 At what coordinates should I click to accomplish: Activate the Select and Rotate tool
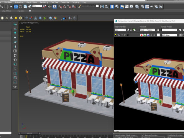20,7
